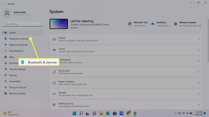Open File Explorer from taskbar

pos(101,113)
